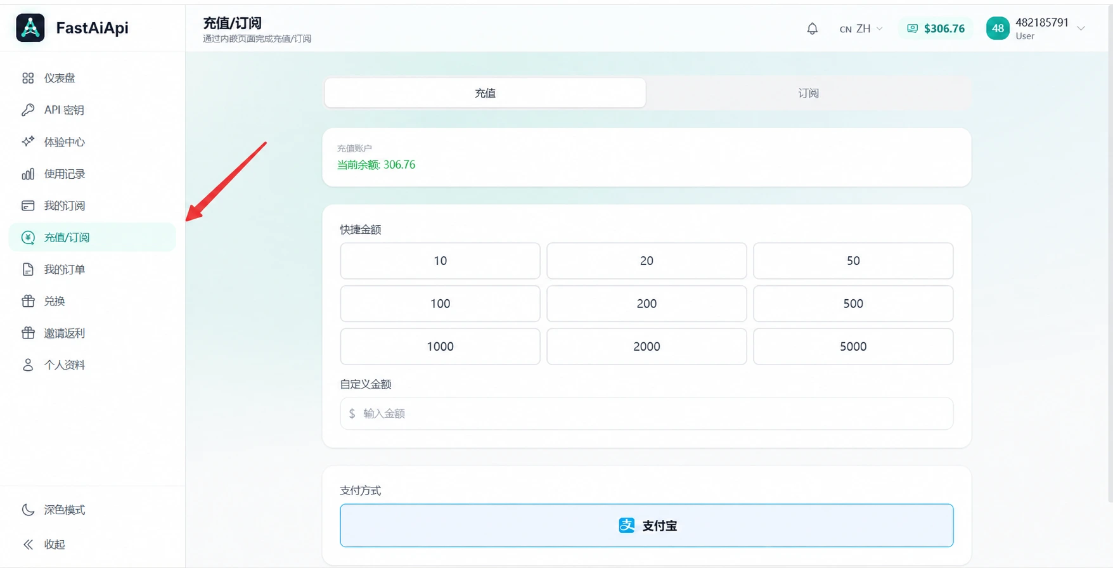Switch to the 充值 tab
1113x568 pixels.
[x=485, y=93]
